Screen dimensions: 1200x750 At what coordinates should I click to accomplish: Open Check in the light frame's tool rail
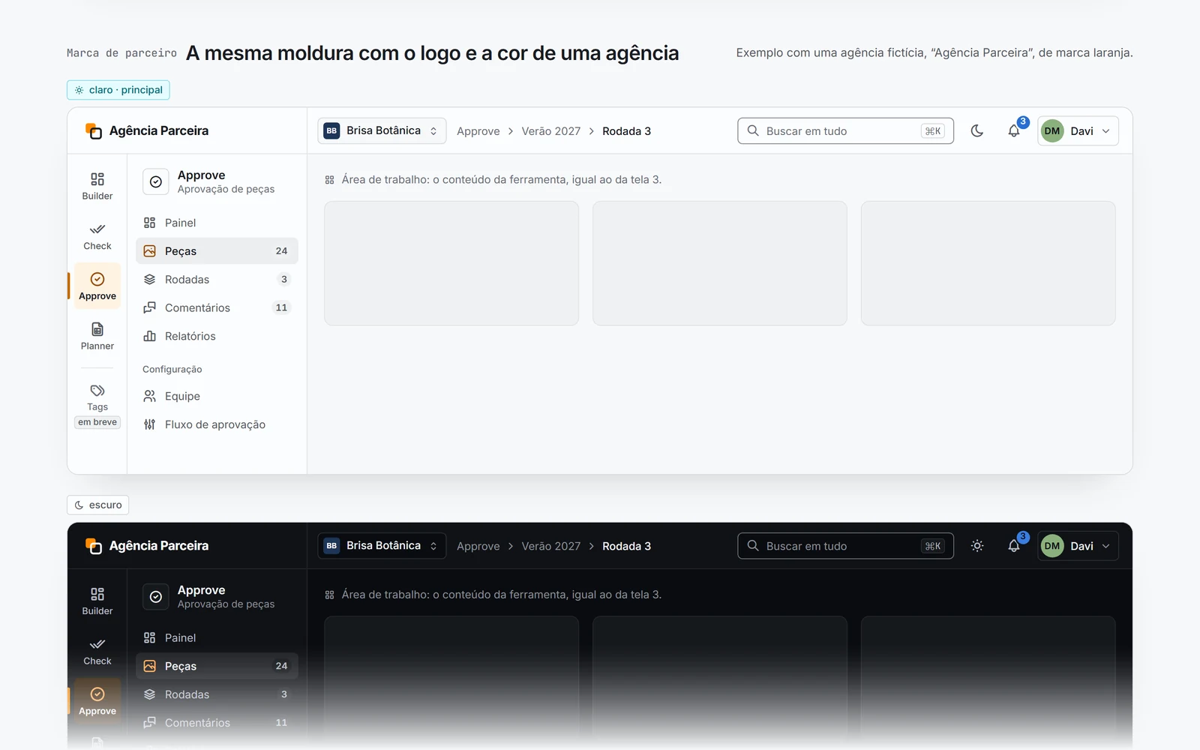(x=97, y=236)
